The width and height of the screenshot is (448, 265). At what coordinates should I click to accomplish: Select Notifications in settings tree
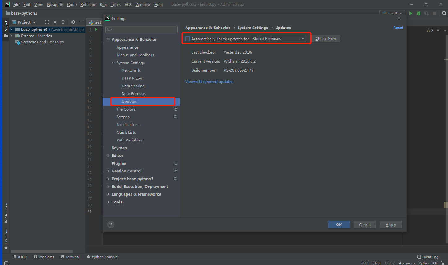(x=128, y=125)
